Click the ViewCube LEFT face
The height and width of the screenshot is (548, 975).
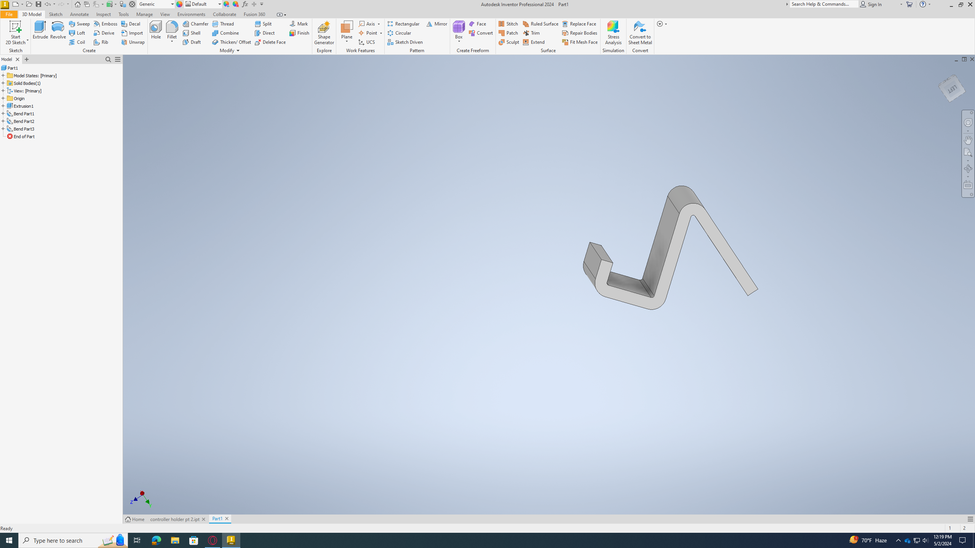pyautogui.click(x=952, y=89)
